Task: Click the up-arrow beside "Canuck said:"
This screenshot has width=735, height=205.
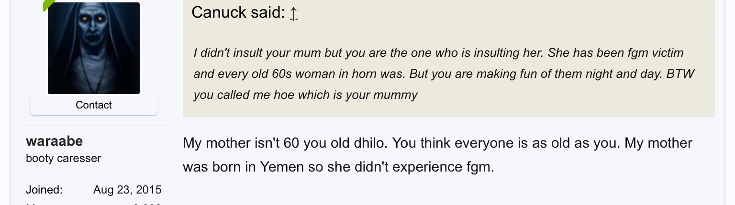Action: coord(294,14)
